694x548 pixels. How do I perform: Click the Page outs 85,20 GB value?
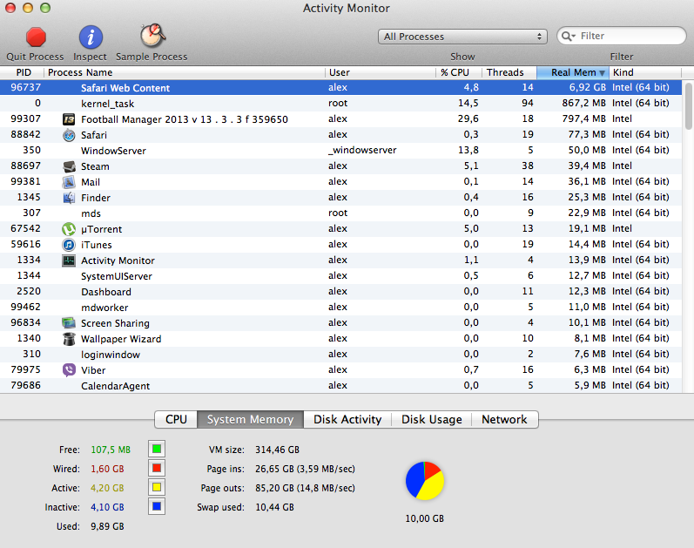click(305, 488)
